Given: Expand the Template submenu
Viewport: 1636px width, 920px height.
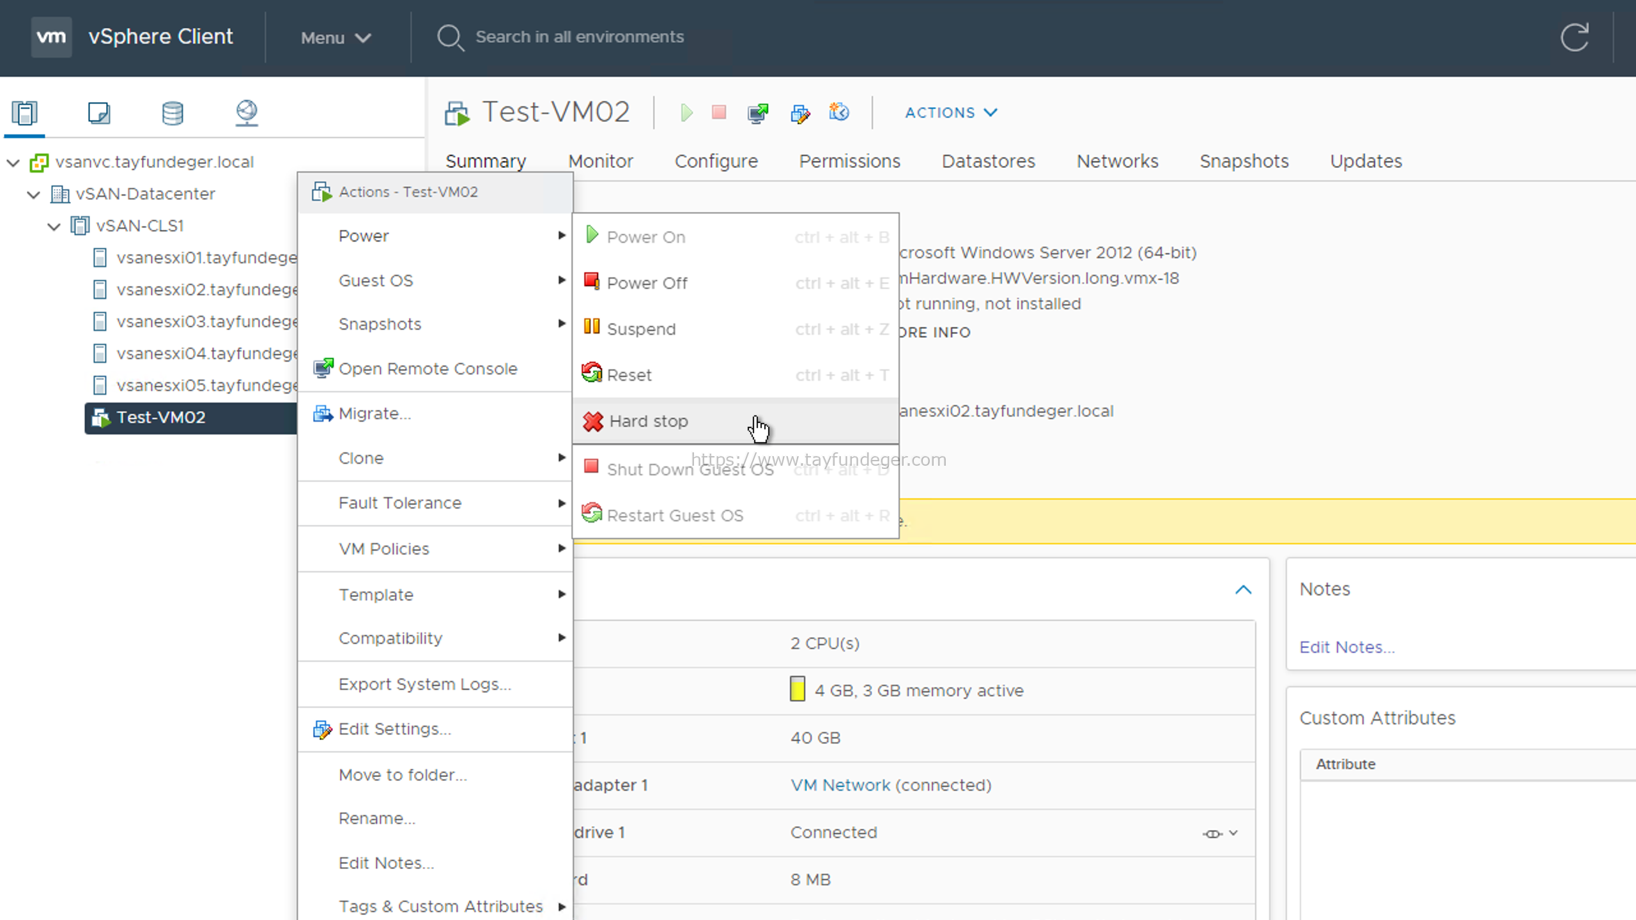Looking at the screenshot, I should pyautogui.click(x=435, y=595).
